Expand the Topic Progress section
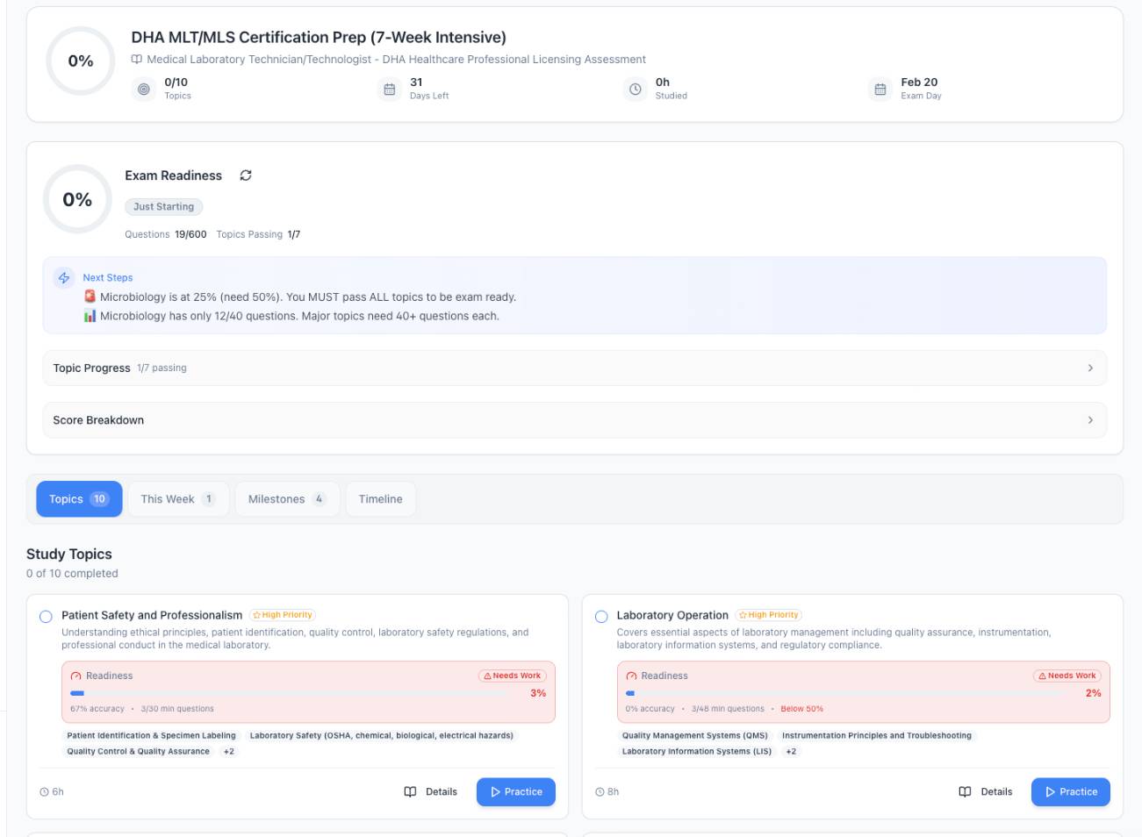The height and width of the screenshot is (837, 1142). tap(575, 368)
